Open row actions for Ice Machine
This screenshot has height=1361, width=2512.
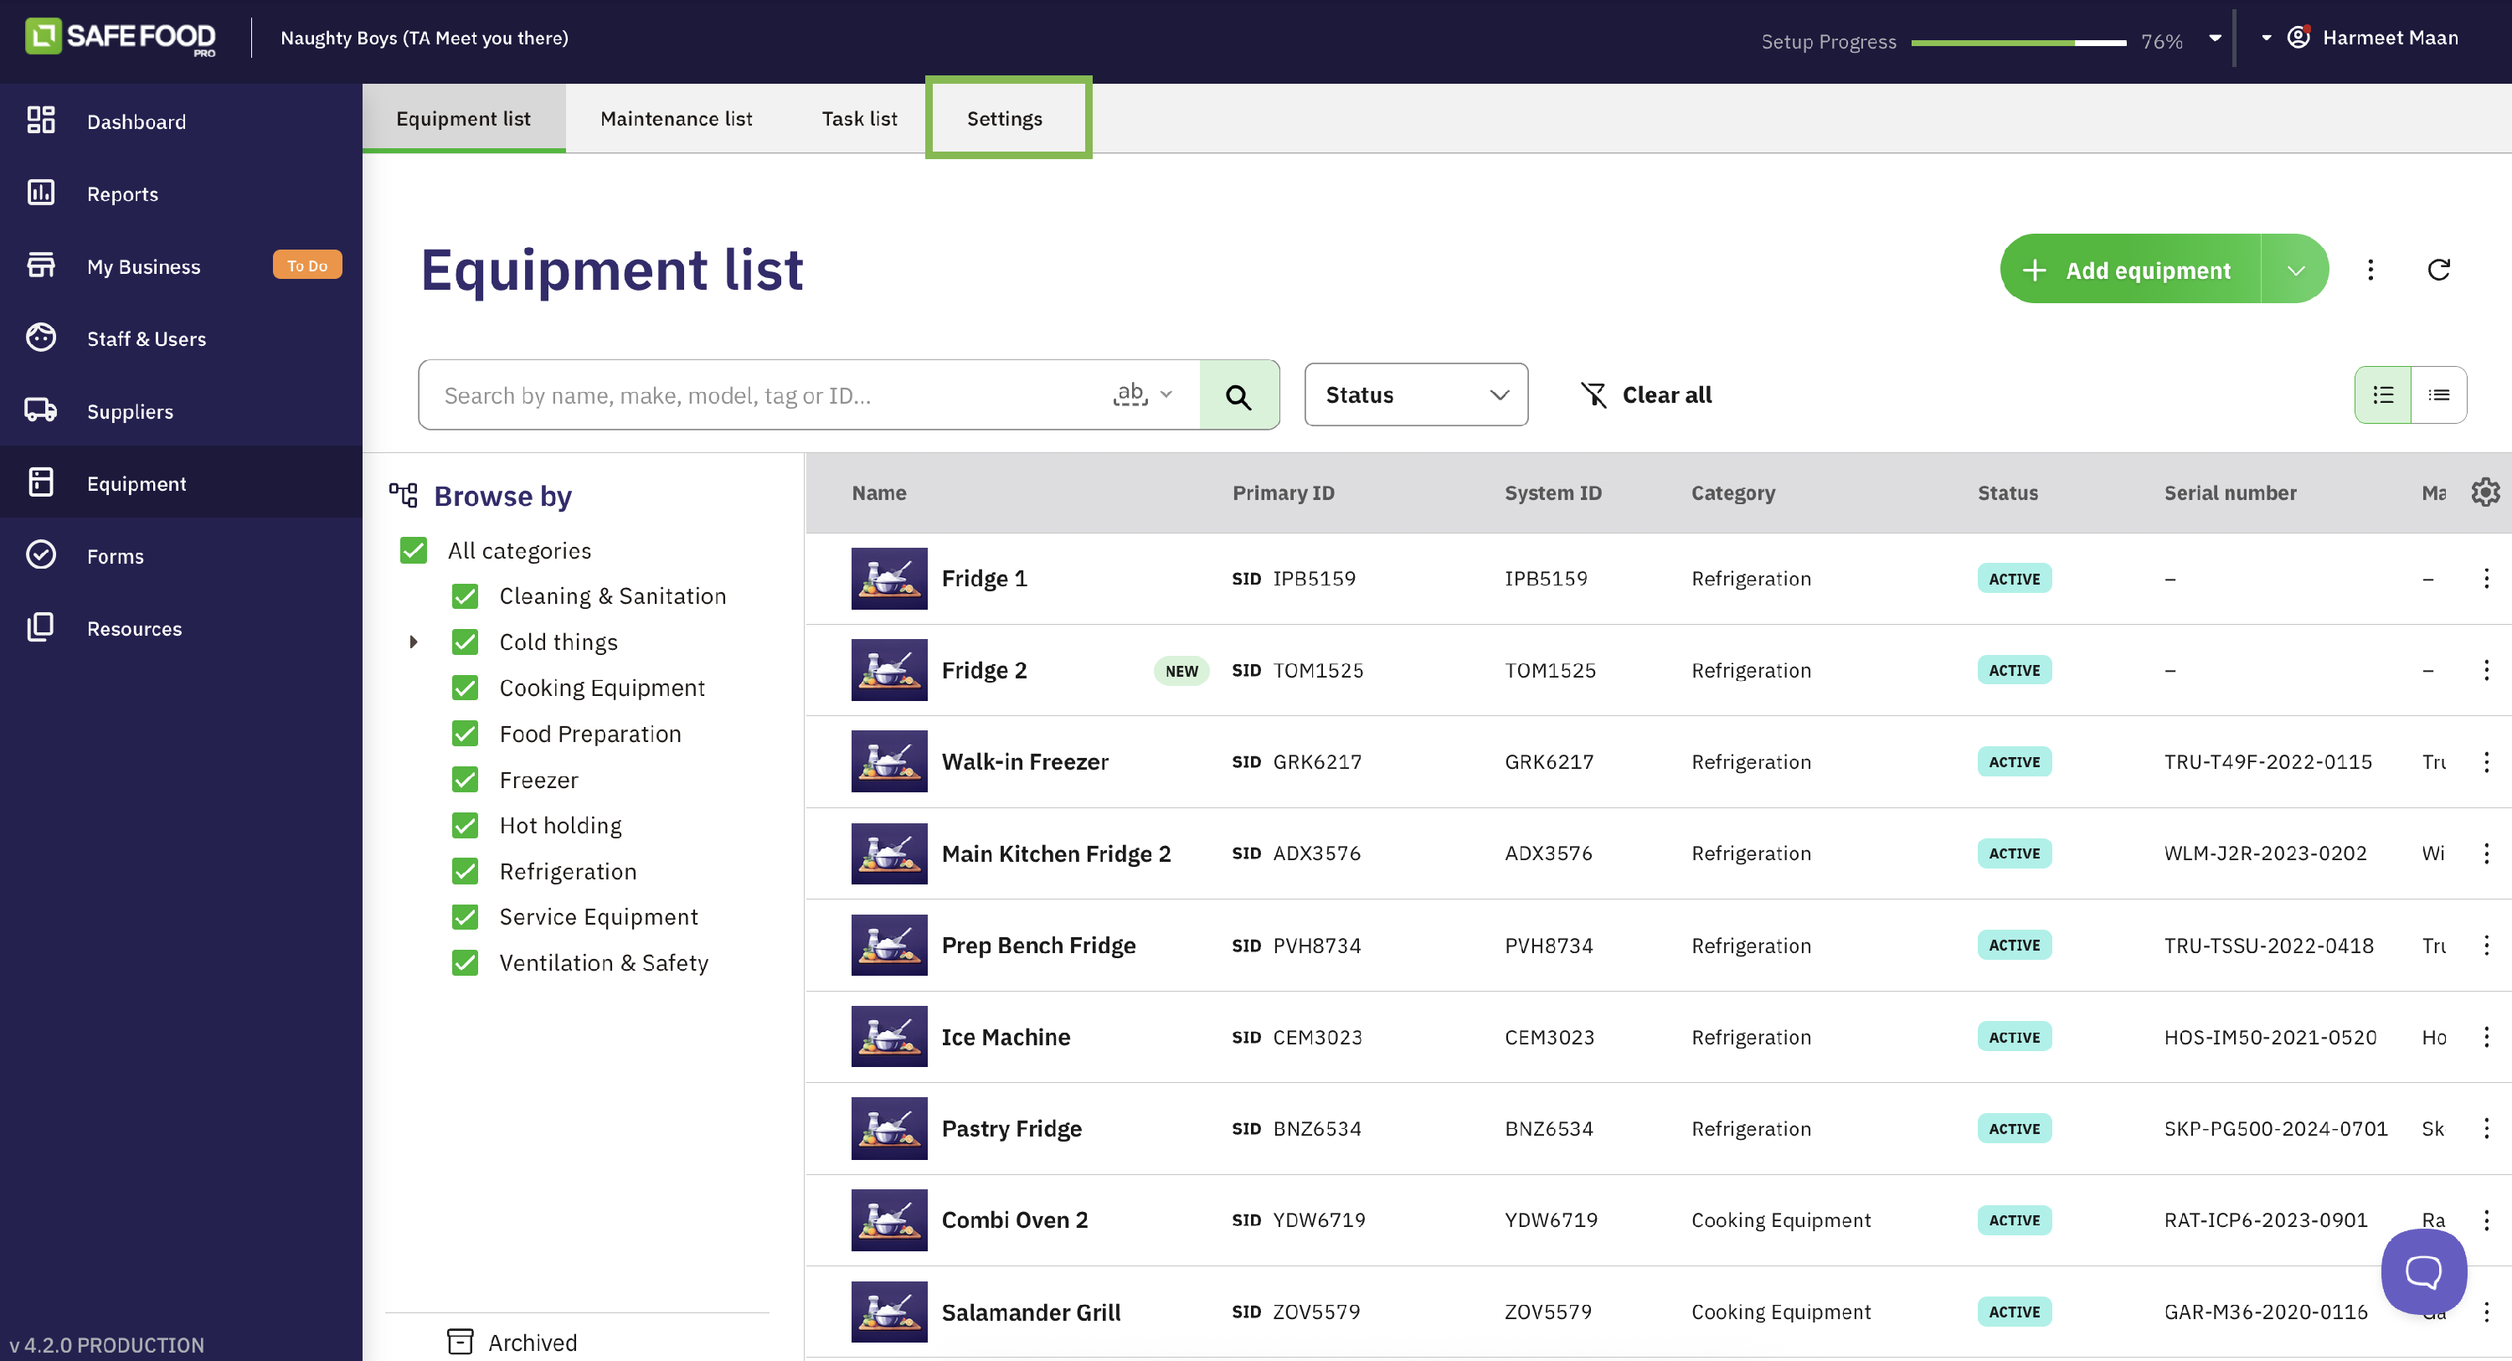[2486, 1037]
